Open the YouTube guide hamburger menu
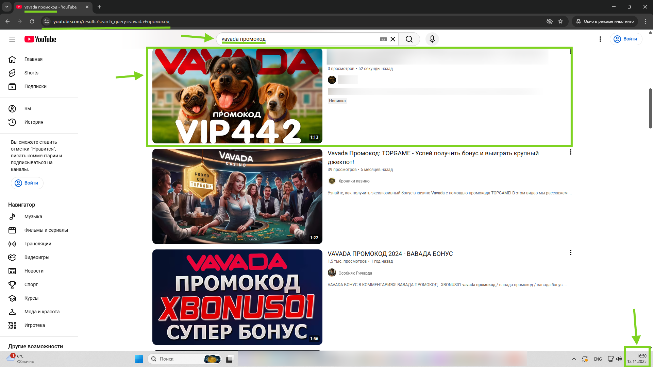This screenshot has height=367, width=653. tap(12, 39)
